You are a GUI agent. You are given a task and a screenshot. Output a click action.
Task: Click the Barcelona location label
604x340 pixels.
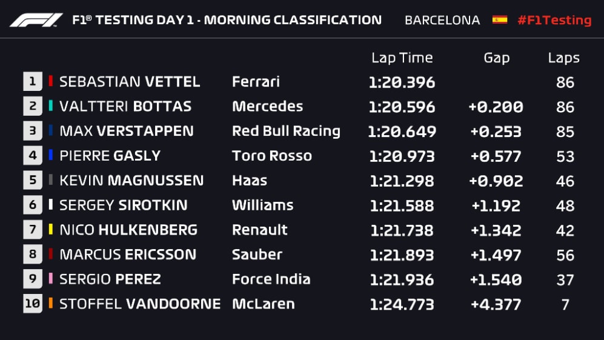(x=442, y=20)
